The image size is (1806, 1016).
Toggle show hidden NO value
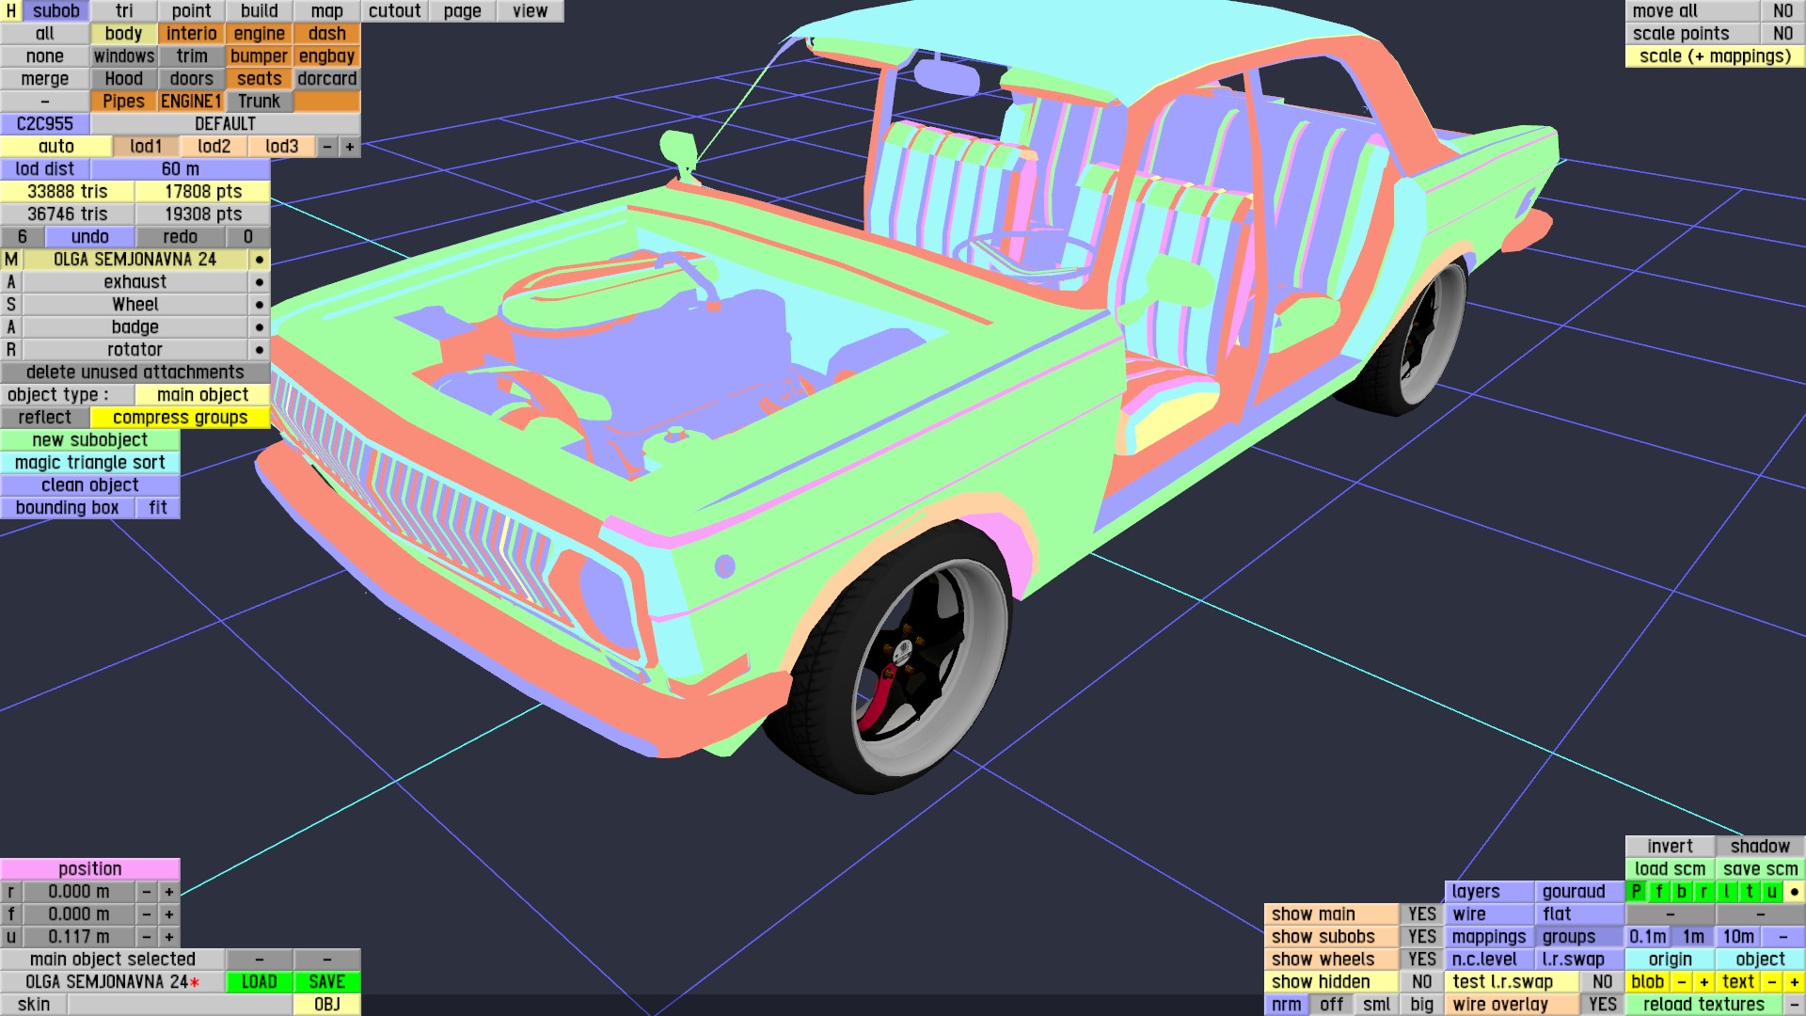tap(1421, 982)
